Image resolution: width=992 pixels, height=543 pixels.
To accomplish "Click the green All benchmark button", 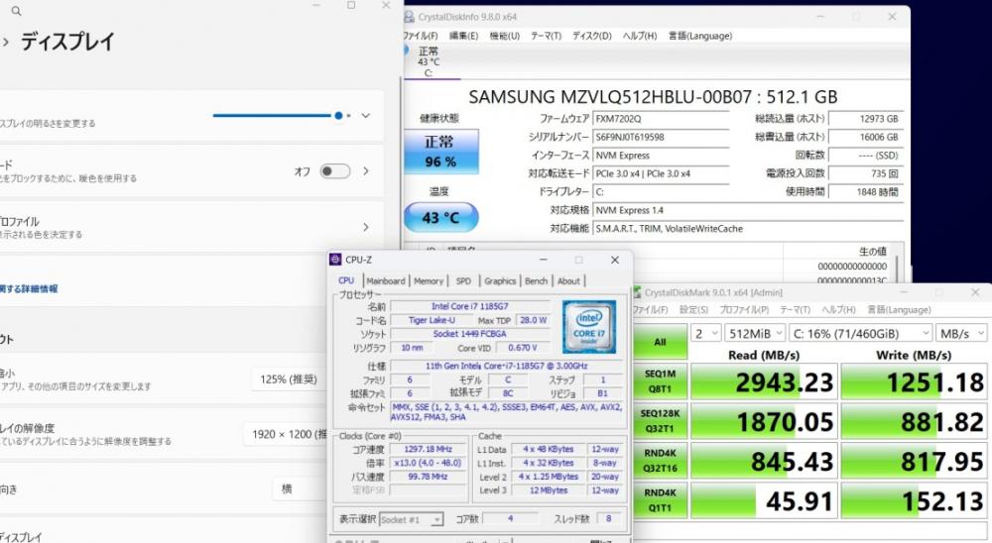I will pos(660,342).
